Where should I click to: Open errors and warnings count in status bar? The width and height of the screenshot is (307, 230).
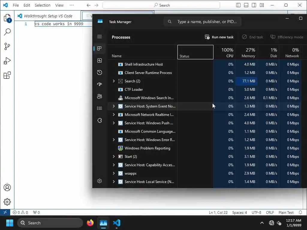pos(20,212)
